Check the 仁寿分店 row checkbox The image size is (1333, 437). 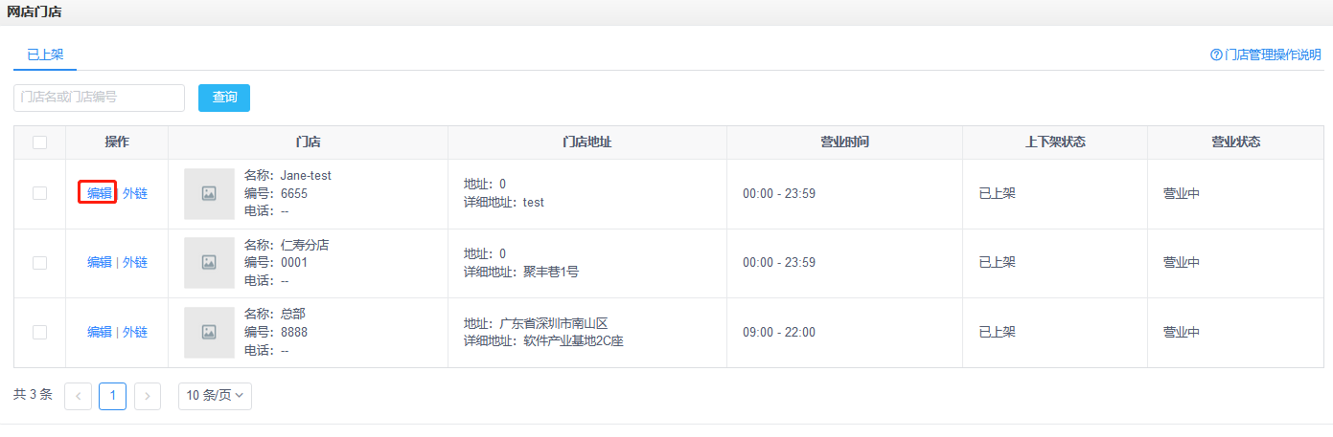39,263
